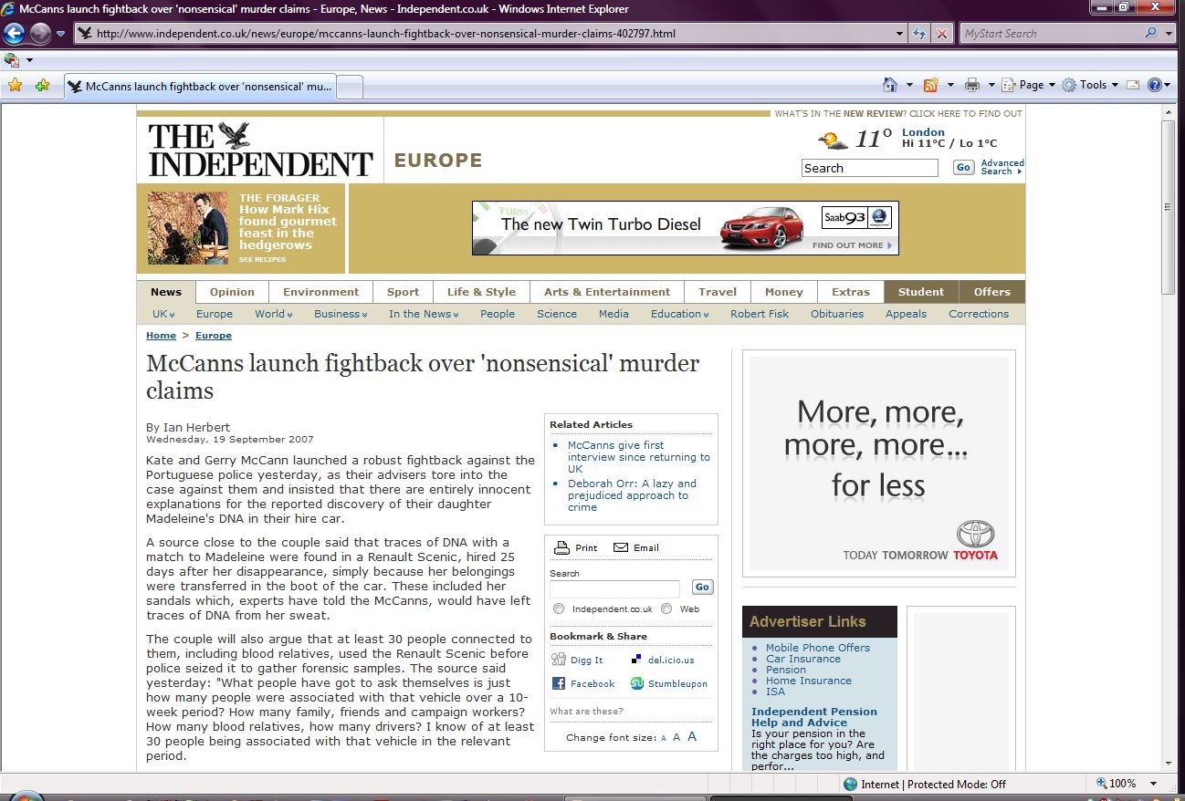
Task: Click the header Search input field
Action: coord(869,168)
